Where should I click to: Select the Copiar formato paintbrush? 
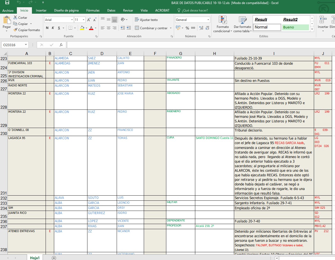point(15,30)
